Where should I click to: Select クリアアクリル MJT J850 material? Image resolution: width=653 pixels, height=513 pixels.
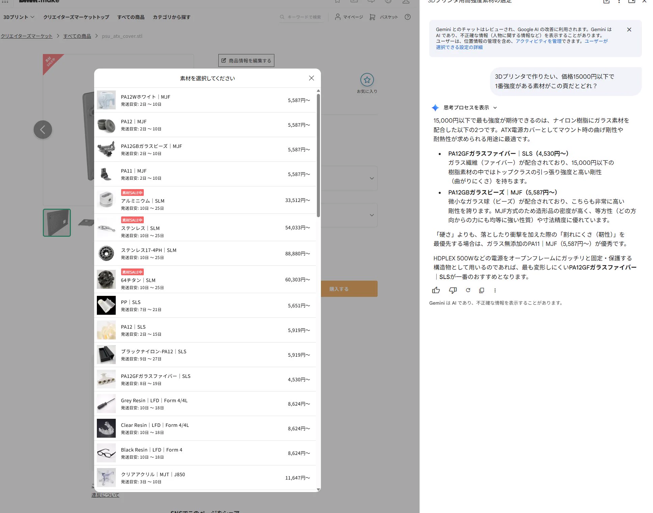pyautogui.click(x=205, y=478)
